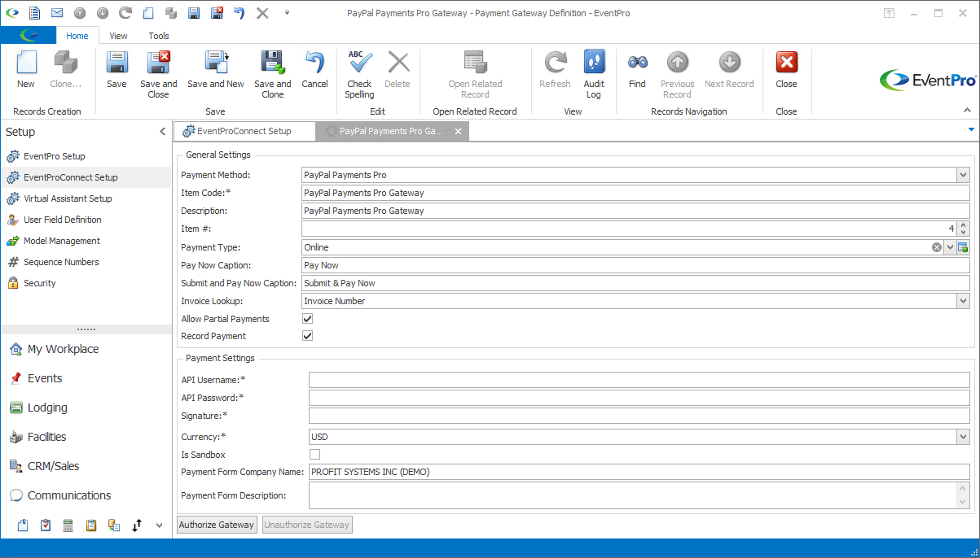Image resolution: width=980 pixels, height=558 pixels.
Task: Click the save-and-close disk in quick access toolbar
Action: 217,13
